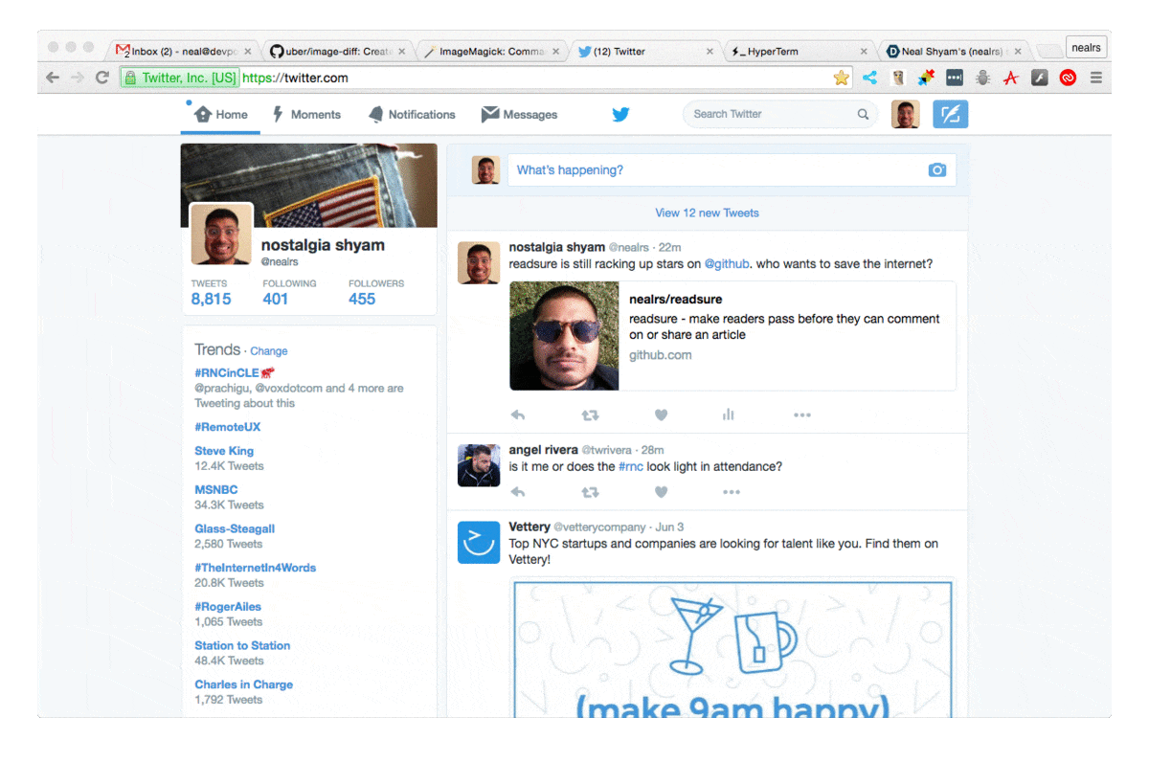Open the MSNBC trend

coord(216,489)
